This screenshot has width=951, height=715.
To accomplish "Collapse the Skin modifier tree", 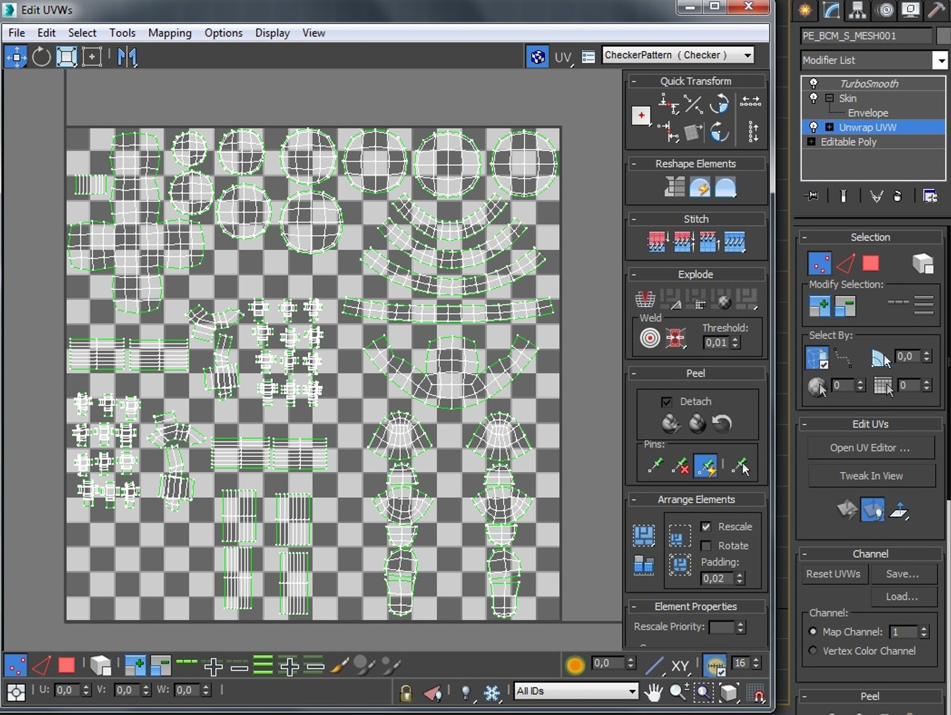I will coord(829,98).
